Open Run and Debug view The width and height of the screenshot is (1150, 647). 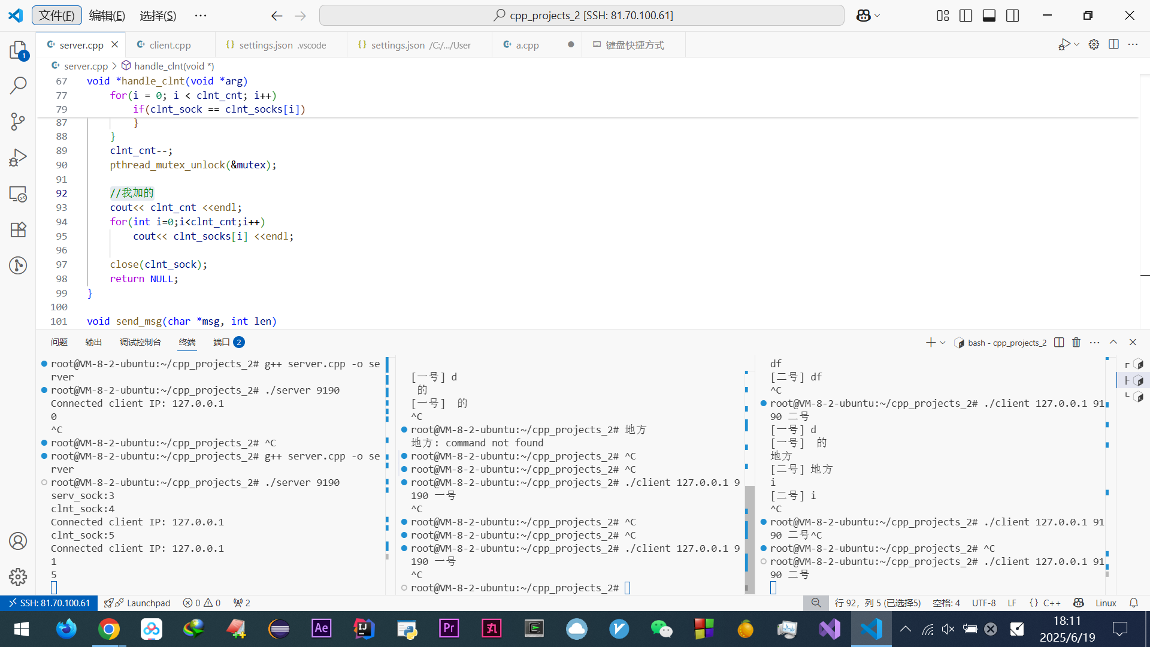point(18,158)
